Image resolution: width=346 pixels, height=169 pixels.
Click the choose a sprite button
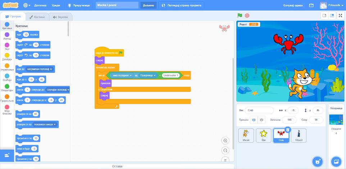coord(317,162)
